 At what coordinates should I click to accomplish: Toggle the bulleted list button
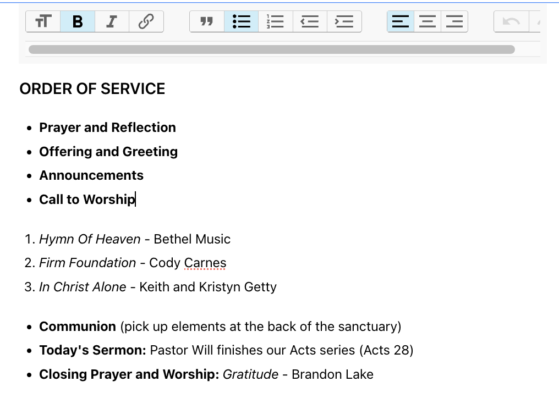click(x=242, y=21)
